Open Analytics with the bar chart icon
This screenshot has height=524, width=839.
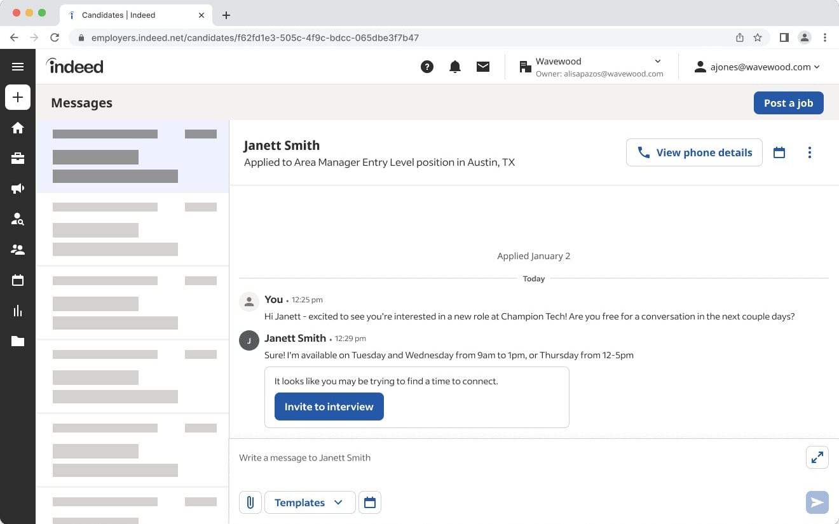point(18,311)
